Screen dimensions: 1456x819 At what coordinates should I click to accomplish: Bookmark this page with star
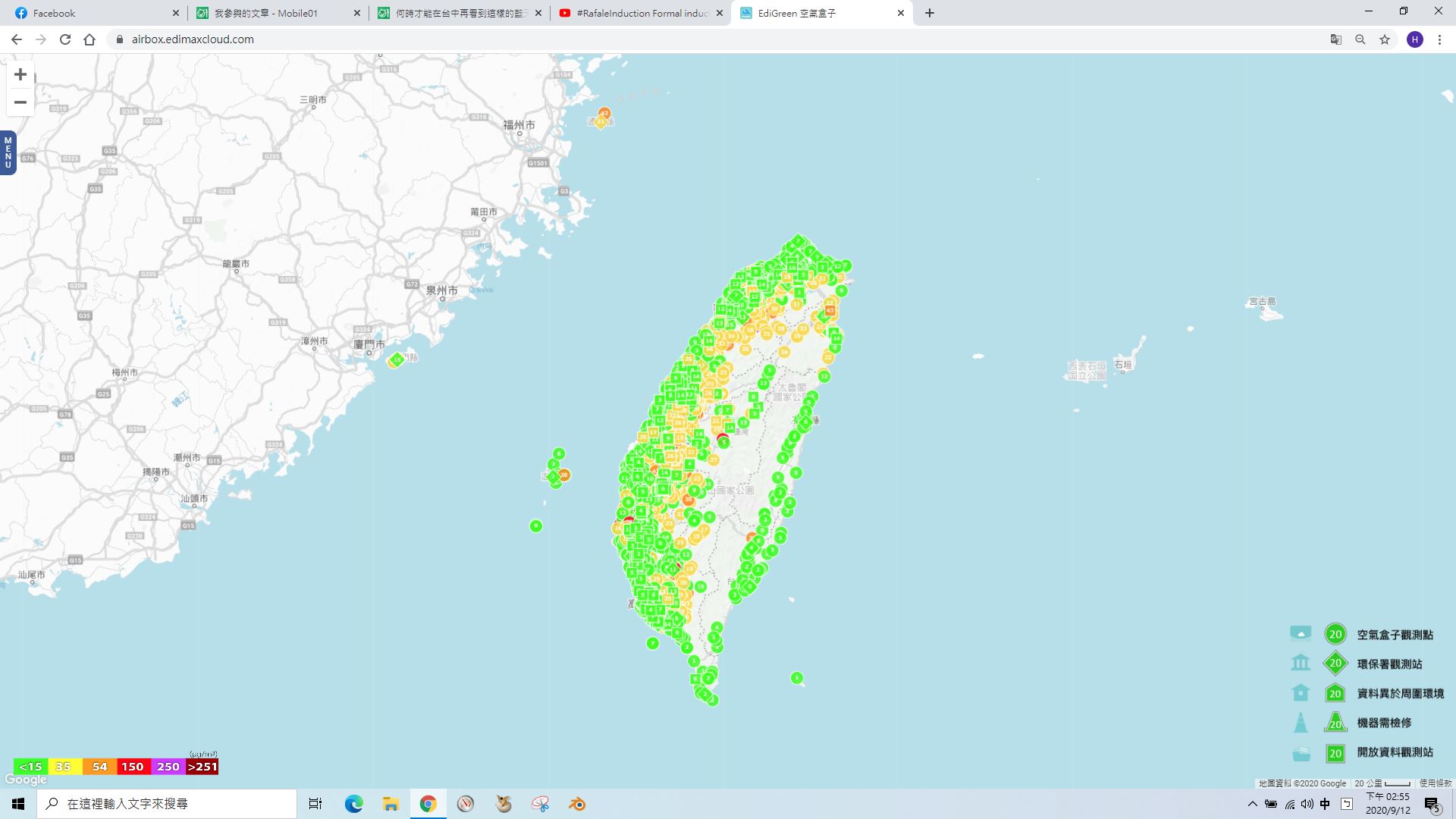(x=1385, y=39)
